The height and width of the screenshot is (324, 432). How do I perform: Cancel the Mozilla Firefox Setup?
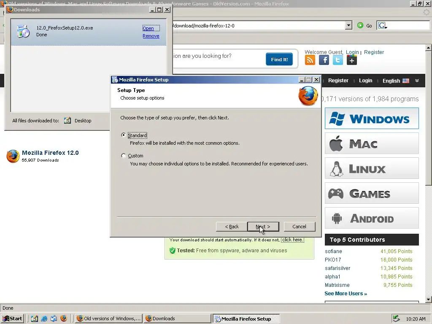click(x=300, y=227)
